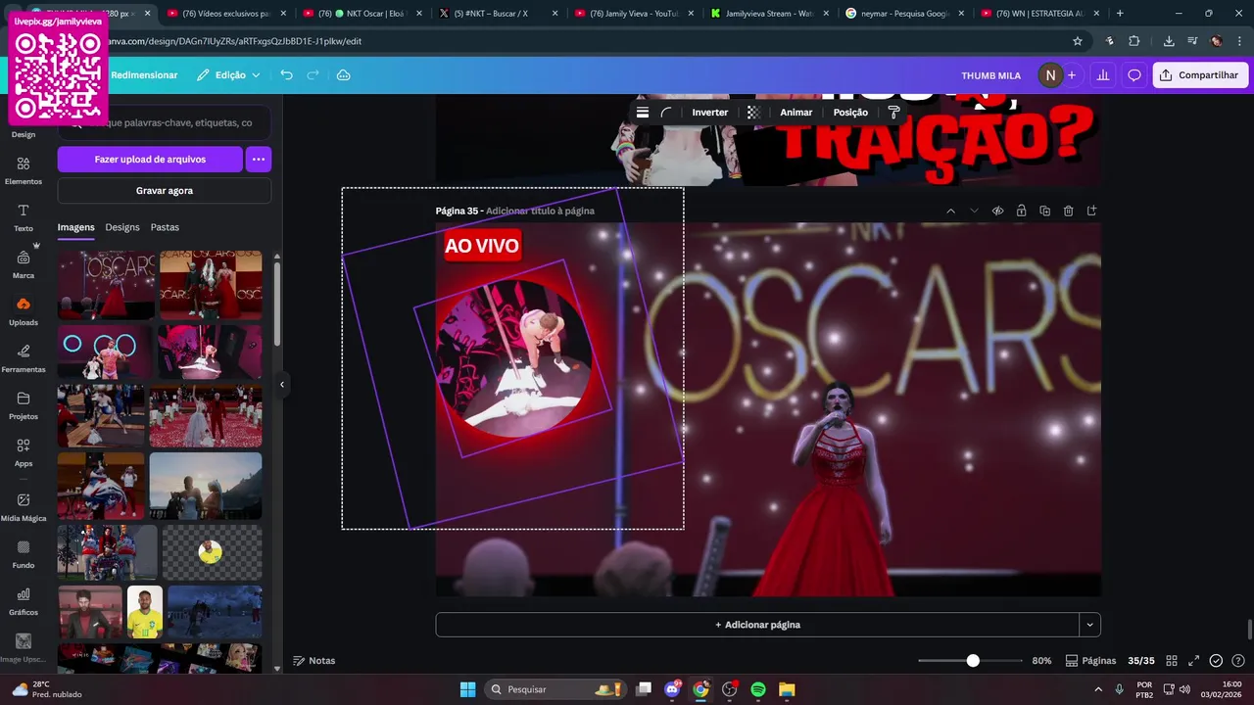1254x705 pixels.
Task: Open the corner rounding tool
Action: (666, 113)
